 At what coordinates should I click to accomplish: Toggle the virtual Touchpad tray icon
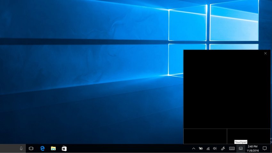click(x=241, y=149)
